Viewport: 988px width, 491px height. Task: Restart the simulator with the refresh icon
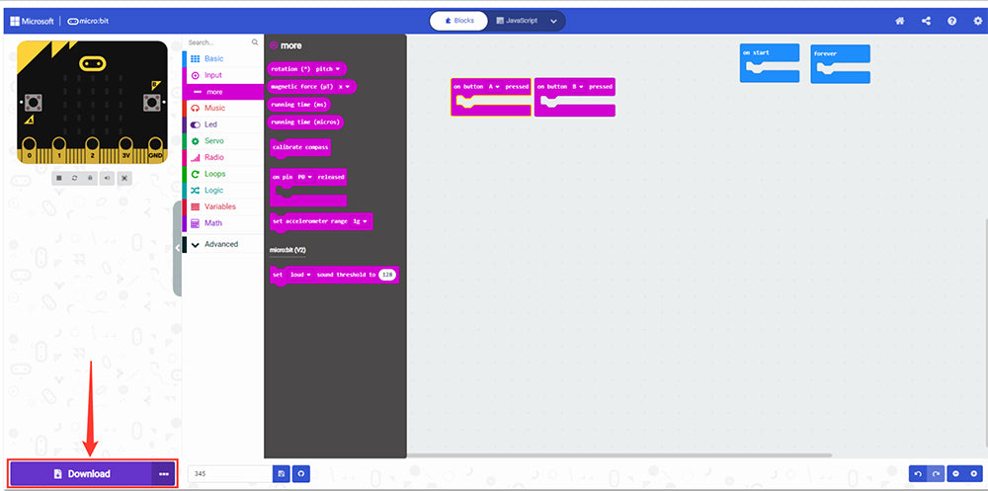point(75,178)
